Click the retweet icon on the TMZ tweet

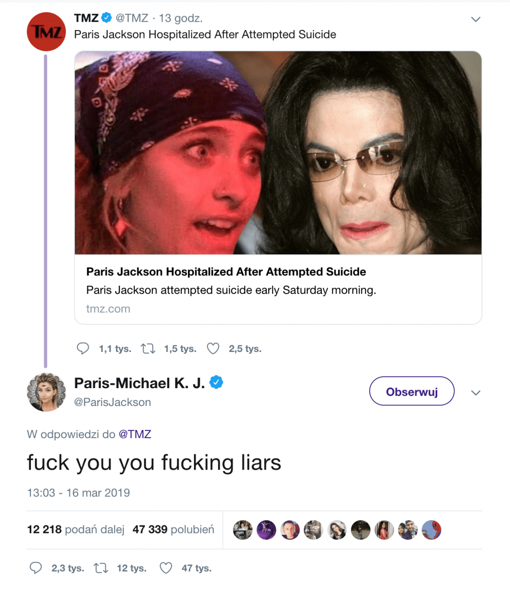tap(148, 348)
